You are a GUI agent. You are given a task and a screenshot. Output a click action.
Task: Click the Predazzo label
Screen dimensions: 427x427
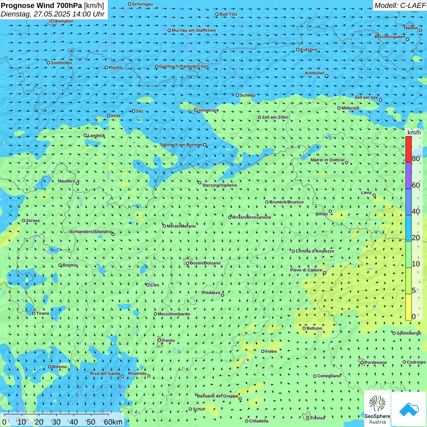click(x=211, y=292)
